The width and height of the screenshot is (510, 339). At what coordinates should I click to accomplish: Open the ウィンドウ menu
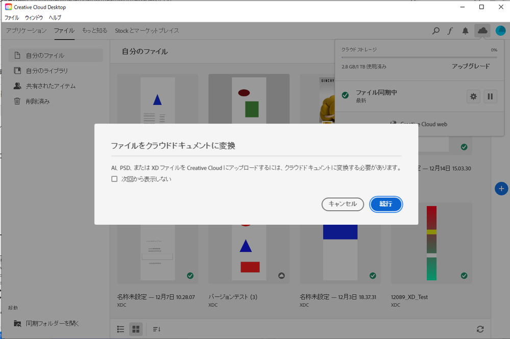point(33,17)
